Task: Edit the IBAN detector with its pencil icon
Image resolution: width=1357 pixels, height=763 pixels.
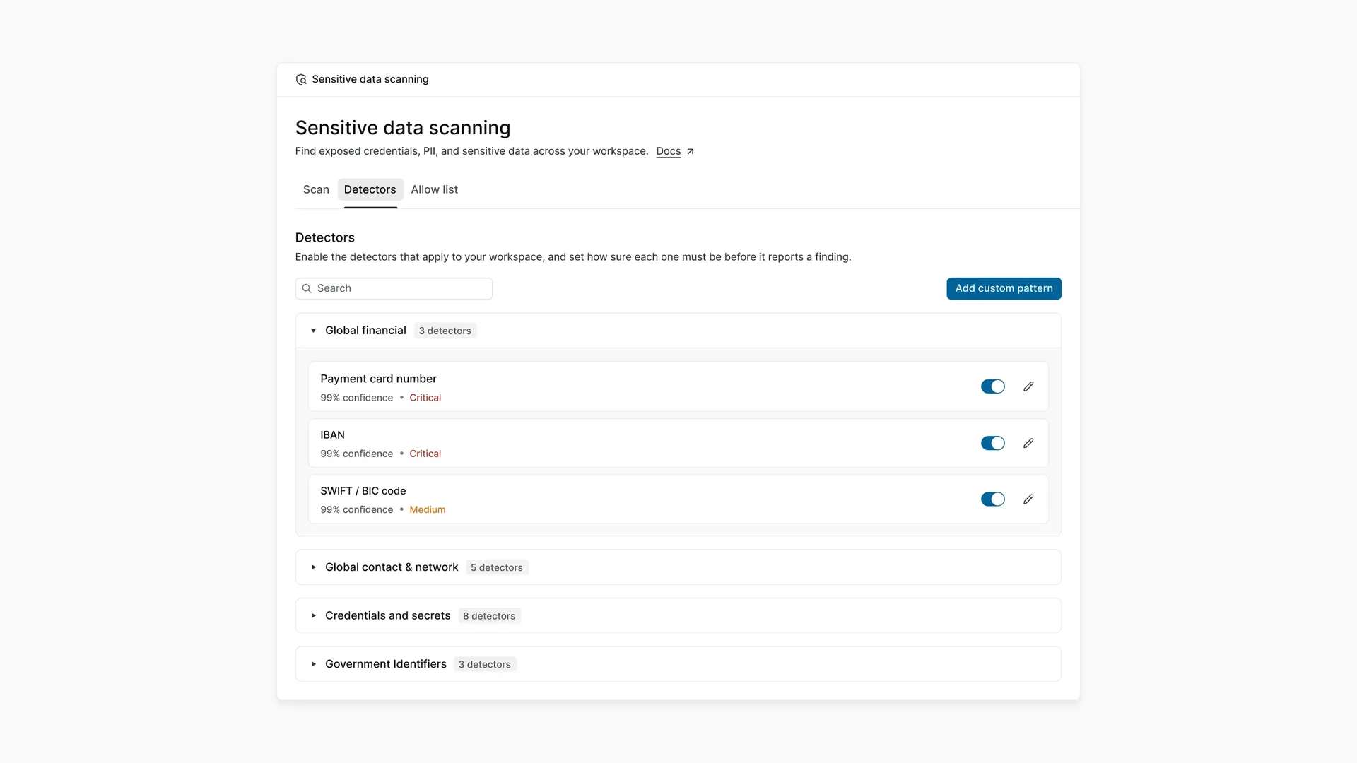Action: click(x=1028, y=443)
